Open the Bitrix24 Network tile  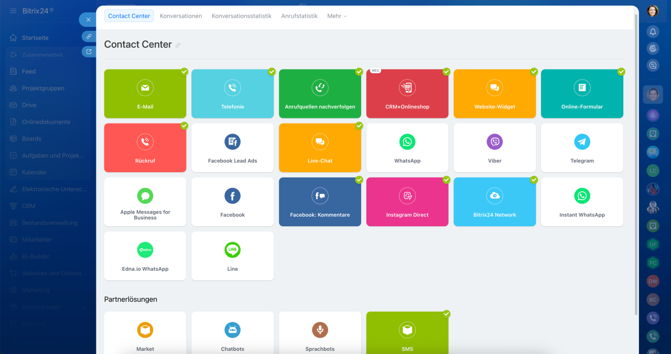click(x=495, y=202)
